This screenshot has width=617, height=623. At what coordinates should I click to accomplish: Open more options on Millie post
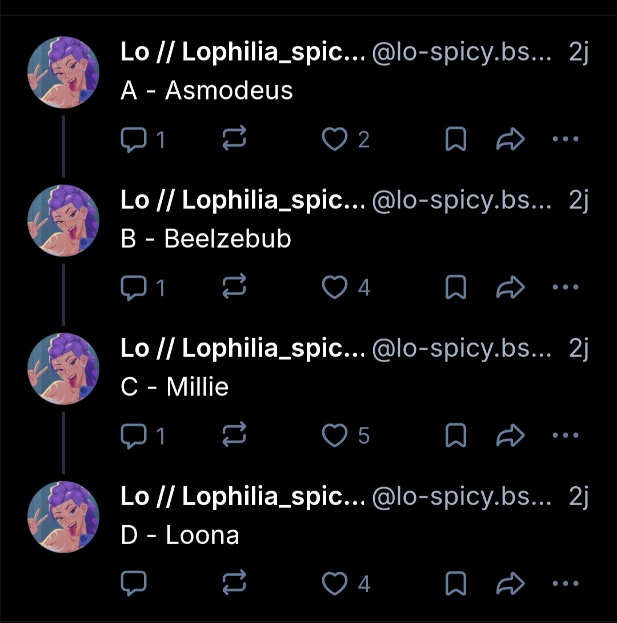coord(566,436)
